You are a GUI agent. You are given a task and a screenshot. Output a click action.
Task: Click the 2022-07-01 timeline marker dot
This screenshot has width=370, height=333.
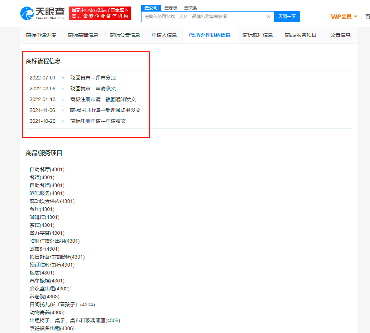tap(63, 78)
